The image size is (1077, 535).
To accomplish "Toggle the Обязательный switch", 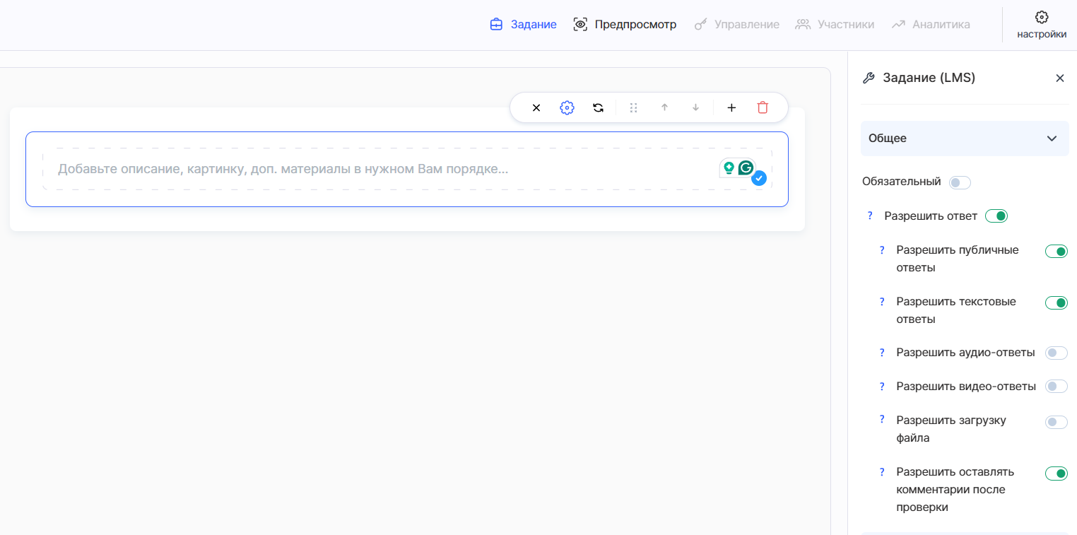I will coord(960,182).
